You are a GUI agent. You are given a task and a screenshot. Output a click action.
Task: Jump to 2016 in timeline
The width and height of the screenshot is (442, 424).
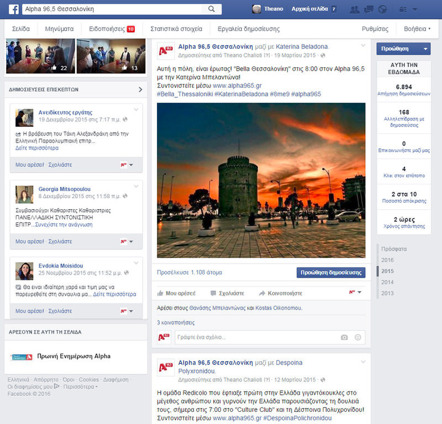click(387, 260)
